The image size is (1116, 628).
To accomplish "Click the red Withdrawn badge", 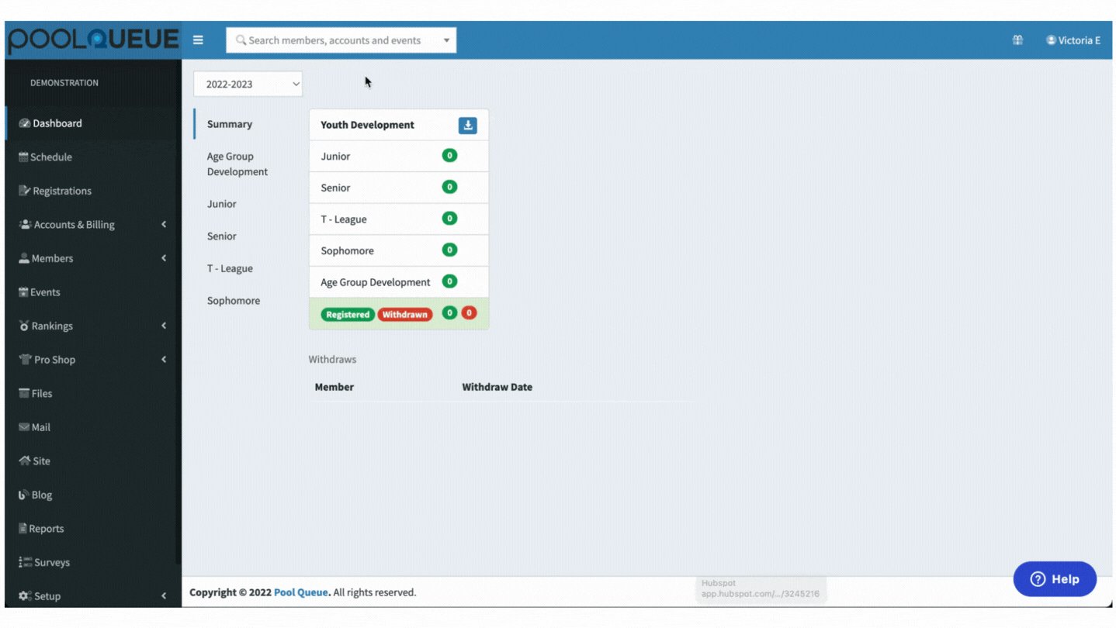I will [405, 315].
